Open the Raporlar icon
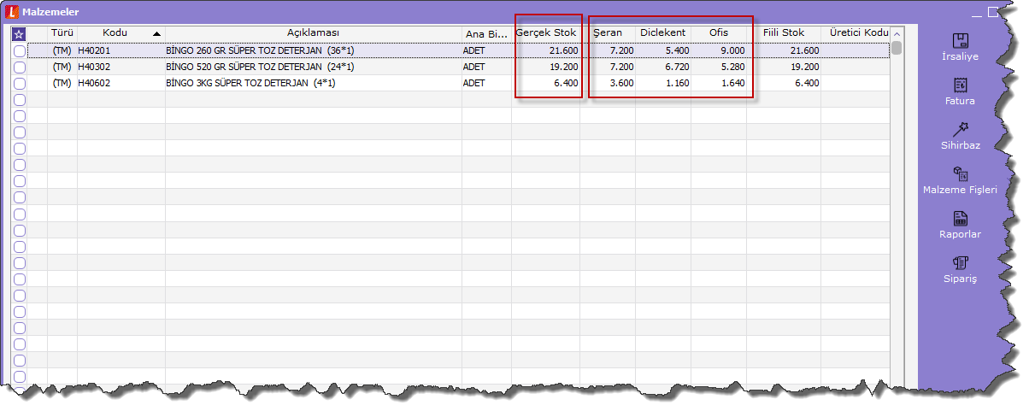The image size is (1035, 417). click(x=960, y=218)
